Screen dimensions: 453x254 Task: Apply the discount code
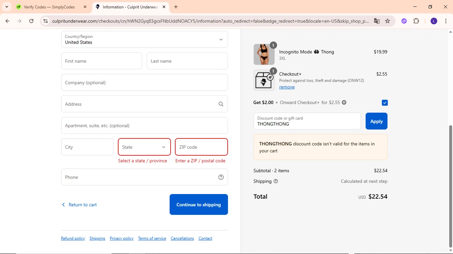click(x=376, y=121)
